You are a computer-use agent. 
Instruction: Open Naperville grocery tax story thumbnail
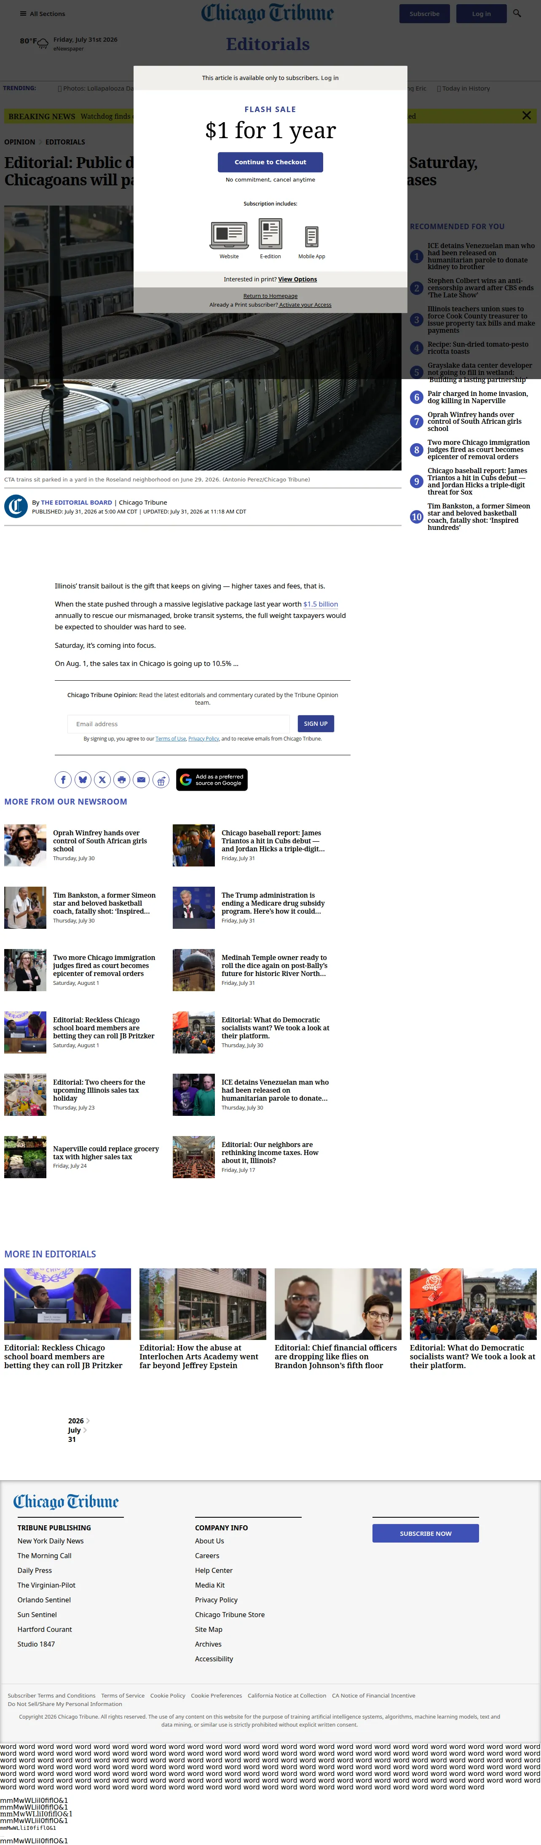pos(25,1157)
